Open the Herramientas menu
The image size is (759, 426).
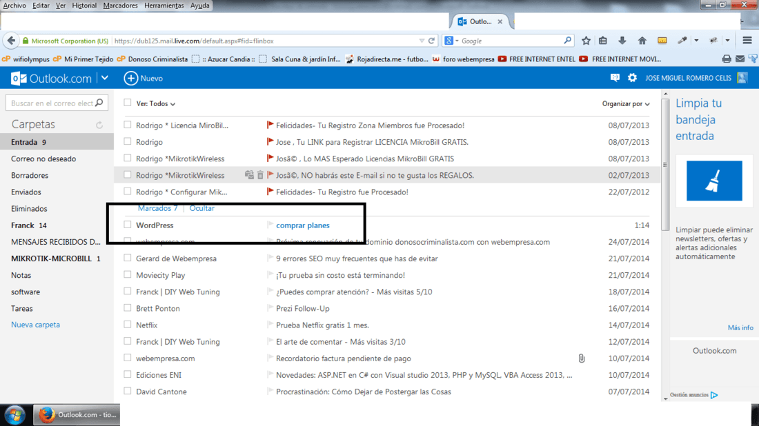tap(164, 6)
